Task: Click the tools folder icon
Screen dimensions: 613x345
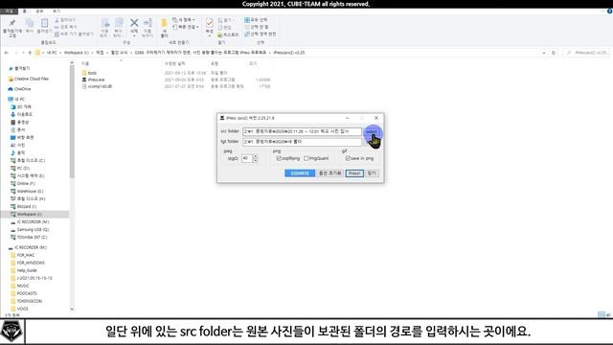Action: (84, 73)
